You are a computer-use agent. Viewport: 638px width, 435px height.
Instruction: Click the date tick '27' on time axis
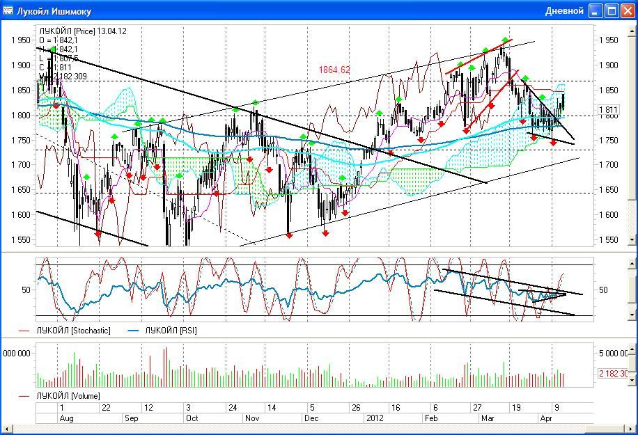pyautogui.click(x=477, y=408)
